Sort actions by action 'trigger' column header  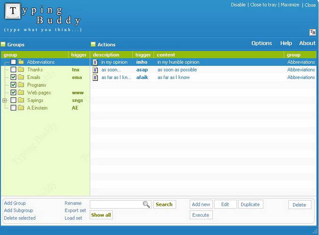143,55
